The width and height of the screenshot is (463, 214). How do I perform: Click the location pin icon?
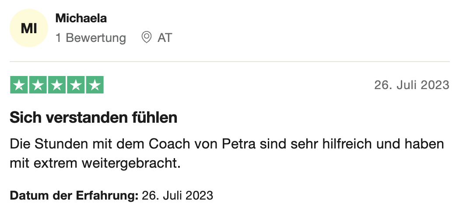pyautogui.click(x=147, y=38)
